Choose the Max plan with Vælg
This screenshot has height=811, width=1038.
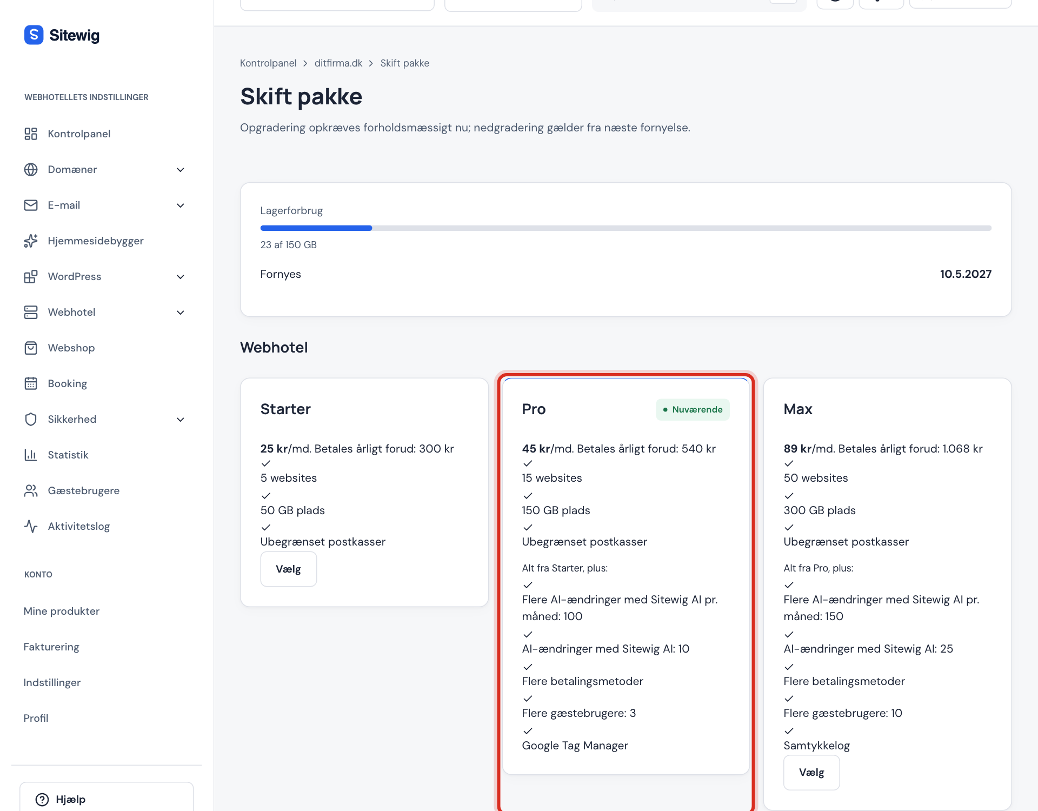point(811,772)
